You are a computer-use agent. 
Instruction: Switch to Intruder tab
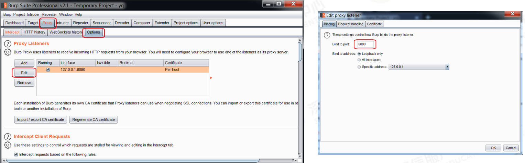pyautogui.click(x=63, y=23)
